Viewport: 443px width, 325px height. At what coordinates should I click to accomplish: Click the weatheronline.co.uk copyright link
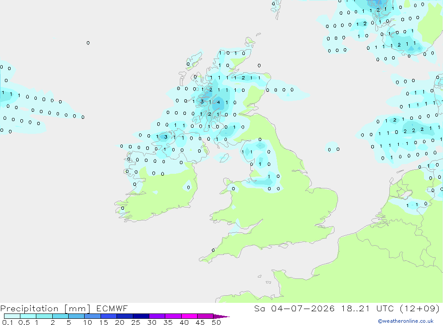(406, 321)
